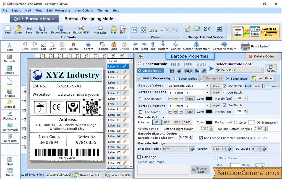282x179 pixels.
Task: Toggle Use Escape Character Functions
Action: (201, 138)
